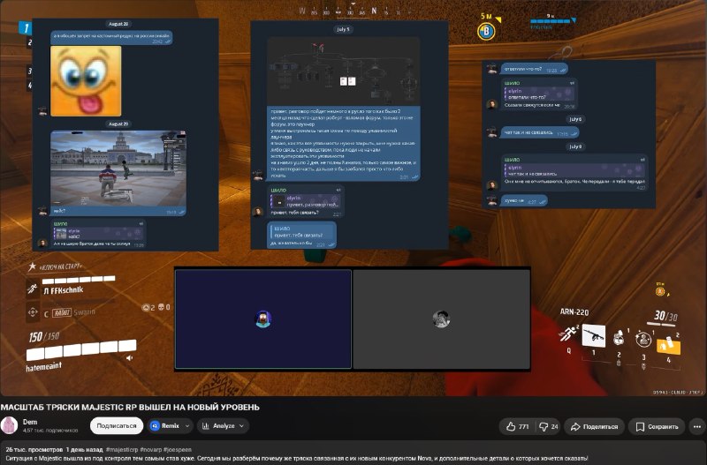Click the compass N heading marker
This screenshot has height=465, width=707.
pos(374,11)
